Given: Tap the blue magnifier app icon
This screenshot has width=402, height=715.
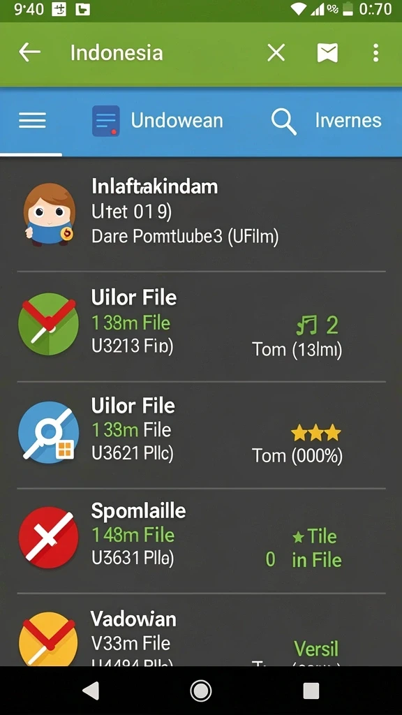Looking at the screenshot, I should coord(48,432).
